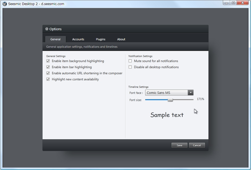Click the 171% font size value
Screen dimensions: 251x170
click(200, 99)
